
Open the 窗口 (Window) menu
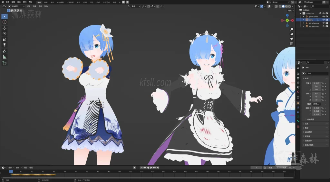click(25, 2)
